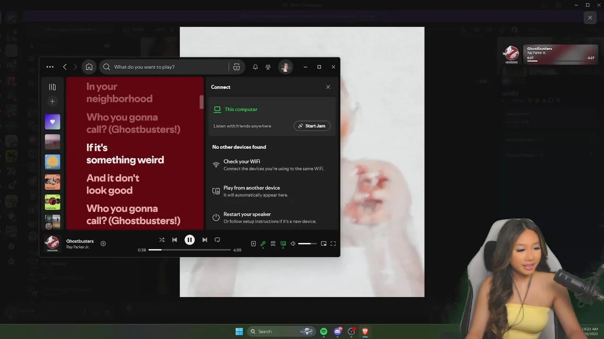
Task: Open the fourth playlist thumbnail in the sidebar
Action: (x=52, y=182)
